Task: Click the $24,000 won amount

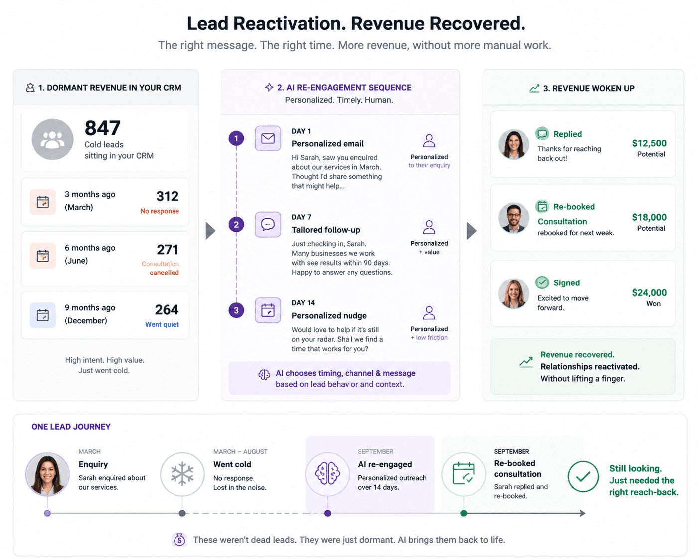Action: [649, 293]
